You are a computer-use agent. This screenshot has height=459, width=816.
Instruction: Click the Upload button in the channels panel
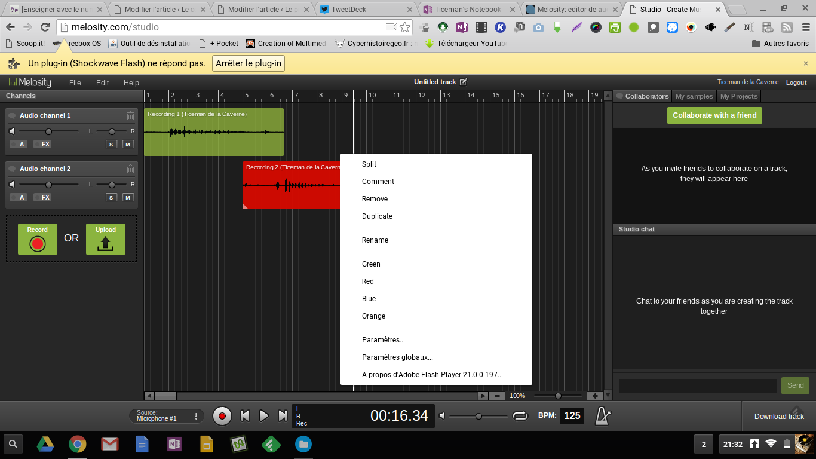[x=106, y=239]
